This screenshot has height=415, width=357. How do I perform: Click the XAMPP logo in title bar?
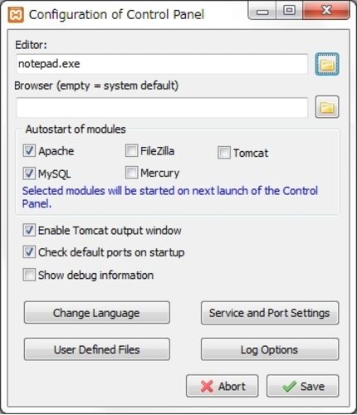tap(16, 15)
